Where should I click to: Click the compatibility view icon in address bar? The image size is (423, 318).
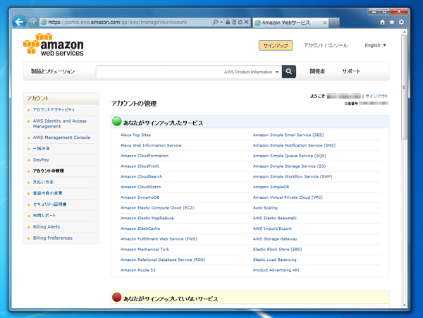click(x=234, y=22)
